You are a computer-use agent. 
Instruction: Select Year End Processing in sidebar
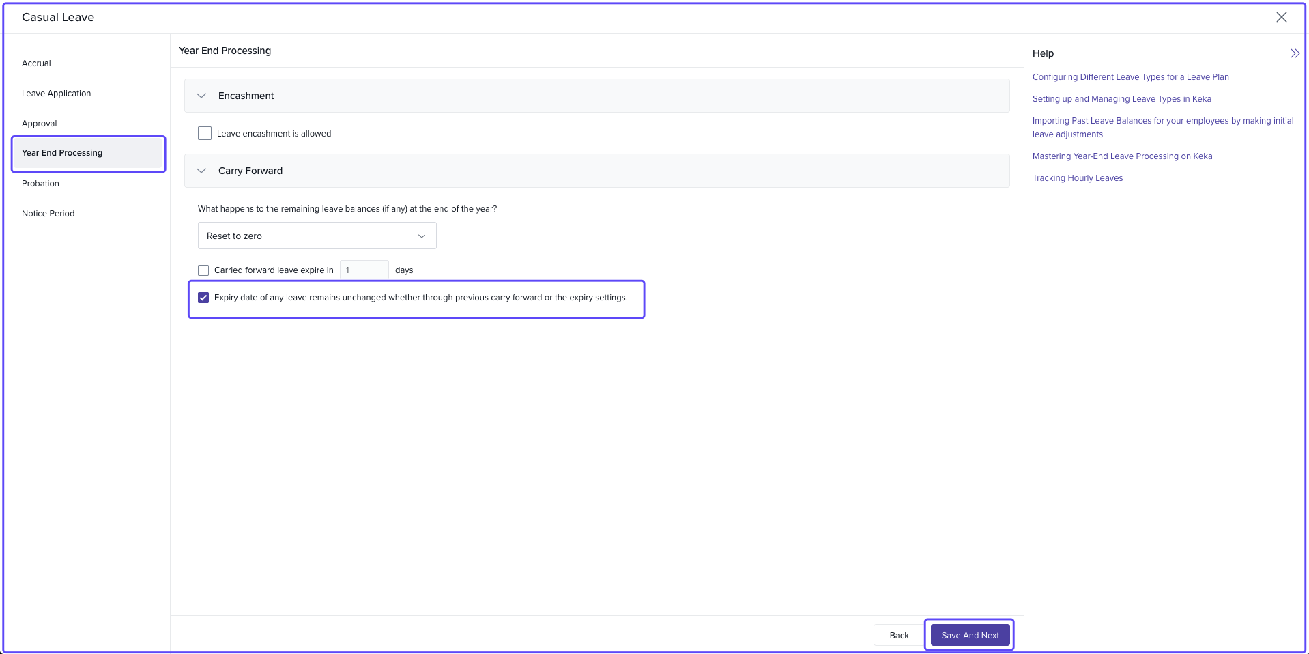tap(62, 153)
